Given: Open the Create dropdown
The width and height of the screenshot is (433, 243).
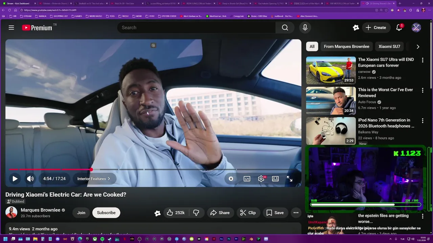Looking at the screenshot, I should click(376, 28).
